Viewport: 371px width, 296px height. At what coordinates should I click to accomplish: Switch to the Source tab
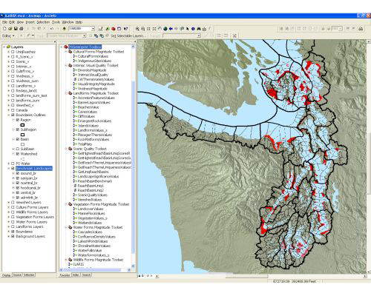click(x=17, y=275)
